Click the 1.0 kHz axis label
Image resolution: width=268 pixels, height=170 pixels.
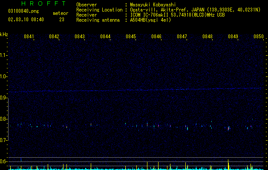4,76
